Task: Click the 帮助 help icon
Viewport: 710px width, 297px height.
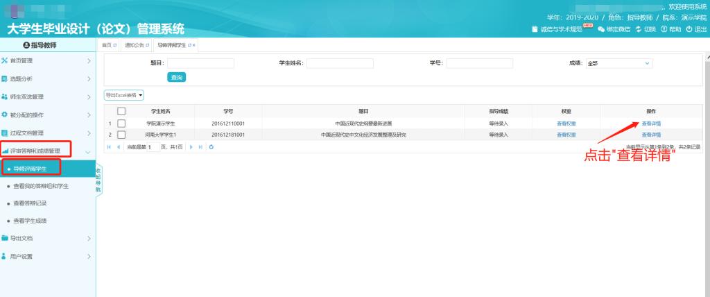Action: (x=664, y=28)
